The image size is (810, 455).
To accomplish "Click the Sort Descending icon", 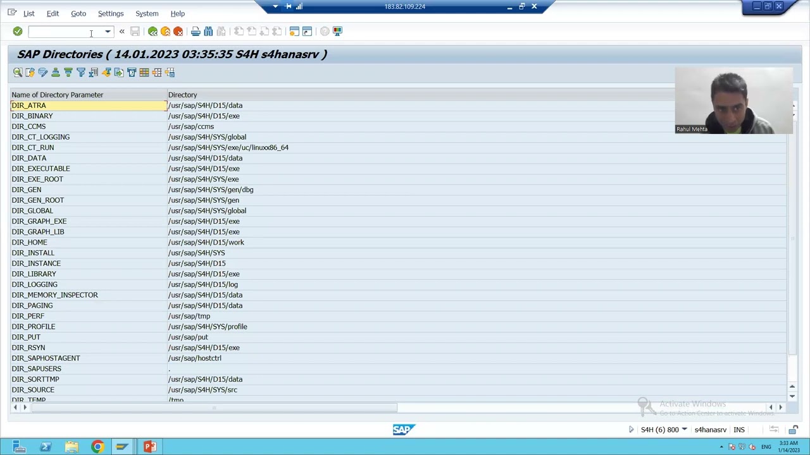I will 68,73.
